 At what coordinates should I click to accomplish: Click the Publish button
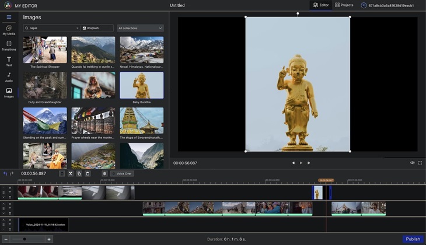(413, 239)
